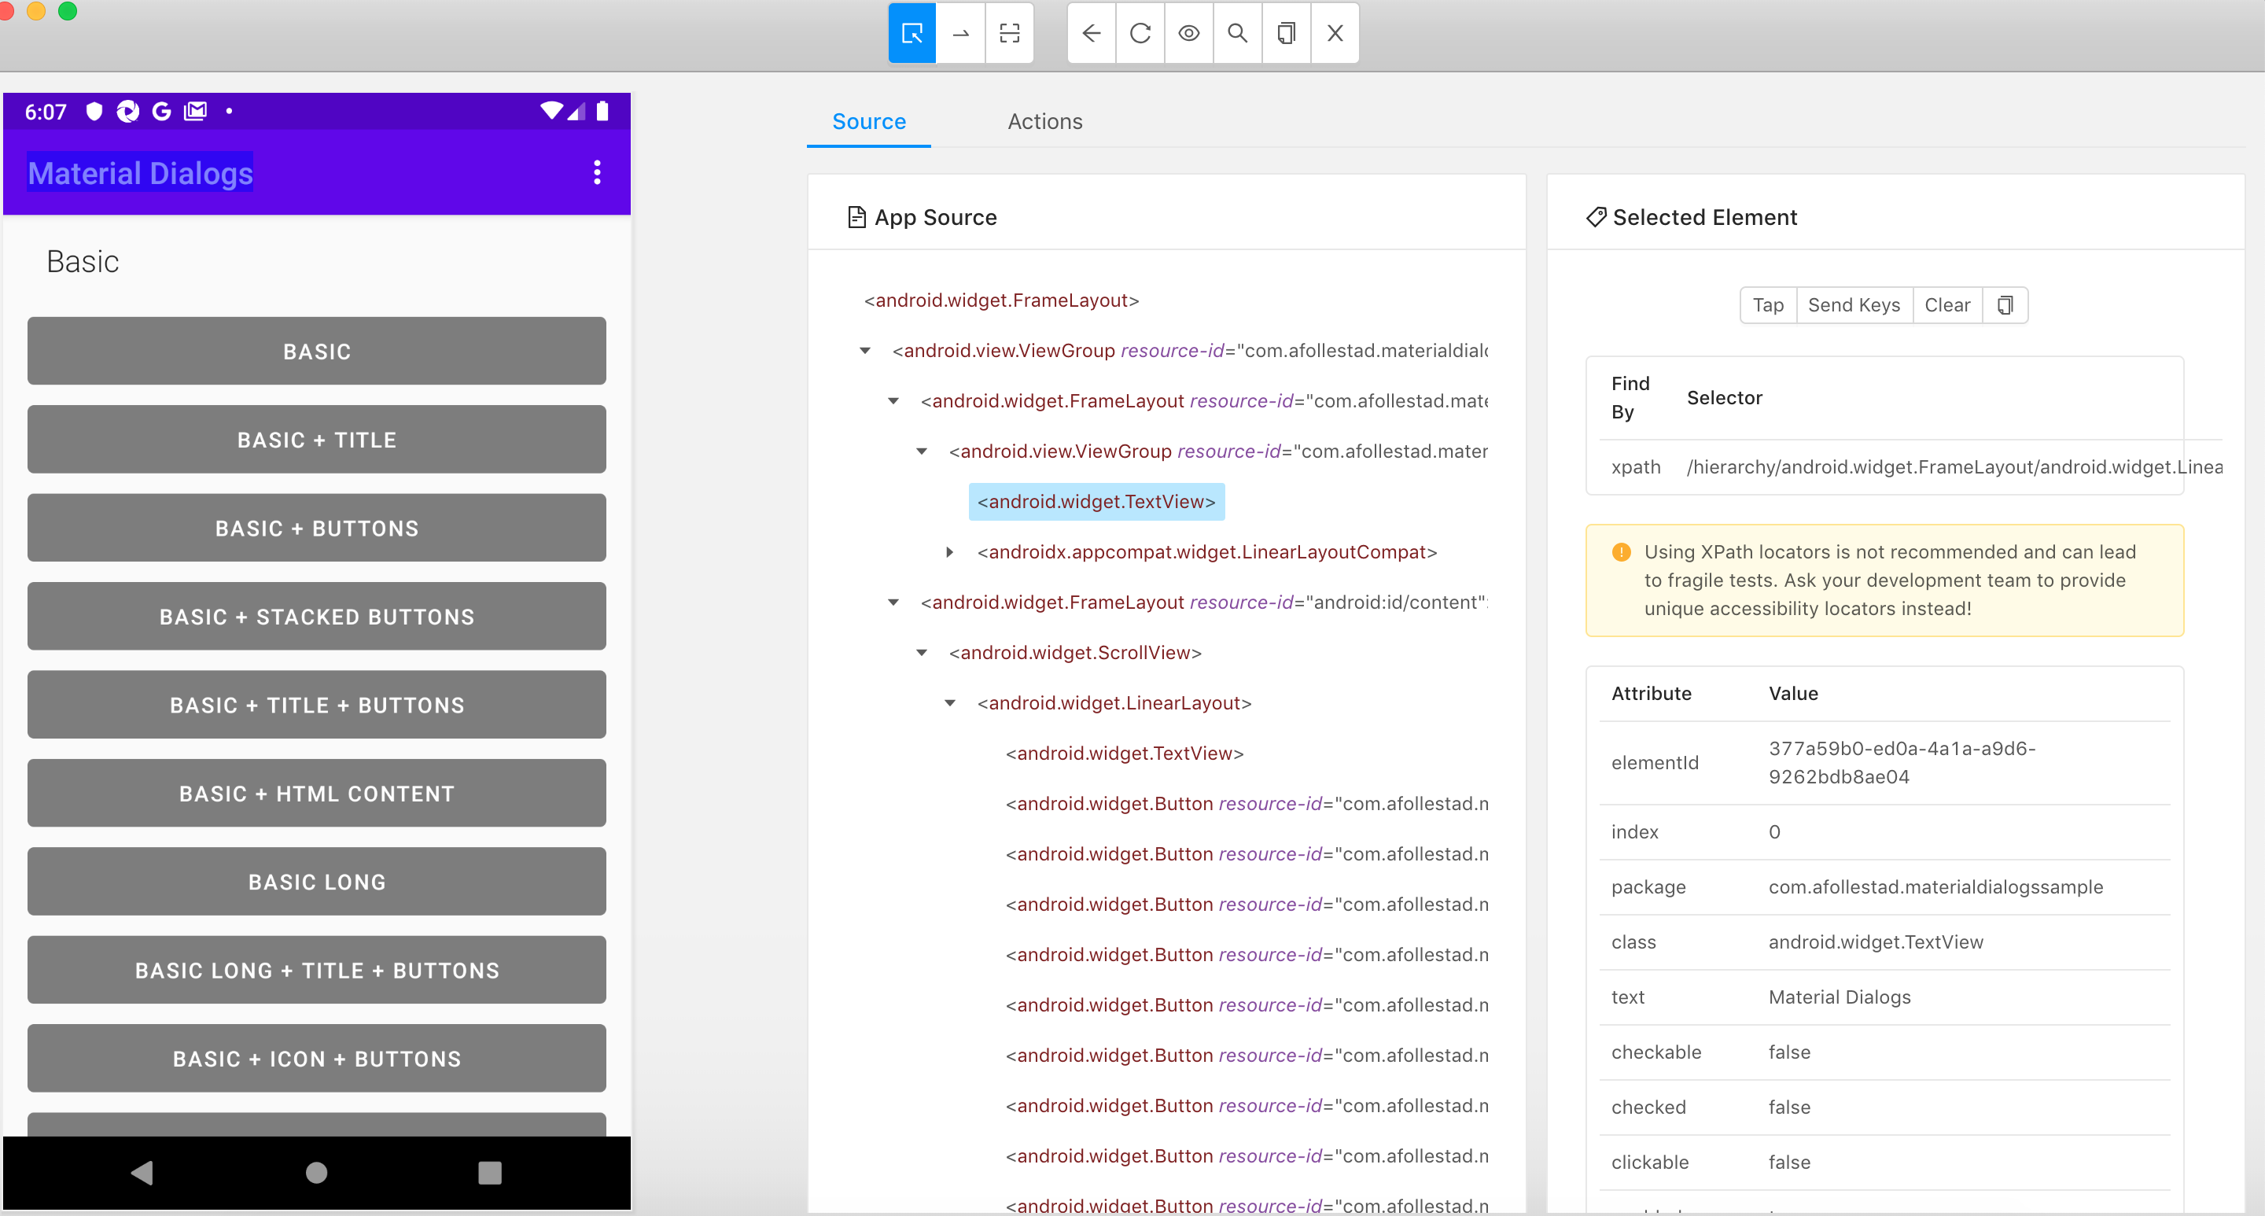The width and height of the screenshot is (2265, 1216).
Task: Collapse the android.widget.ScrollView node
Action: [x=922, y=652]
